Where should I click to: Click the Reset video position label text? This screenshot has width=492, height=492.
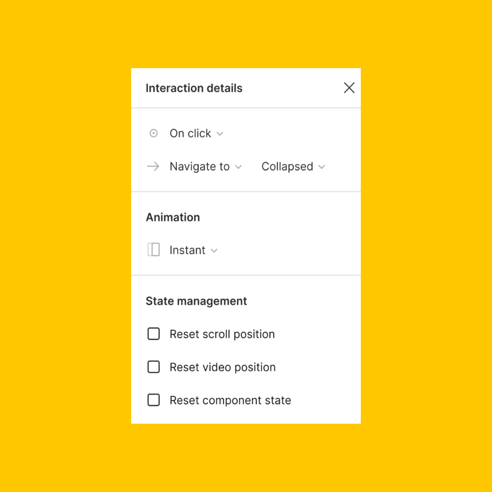[223, 367]
